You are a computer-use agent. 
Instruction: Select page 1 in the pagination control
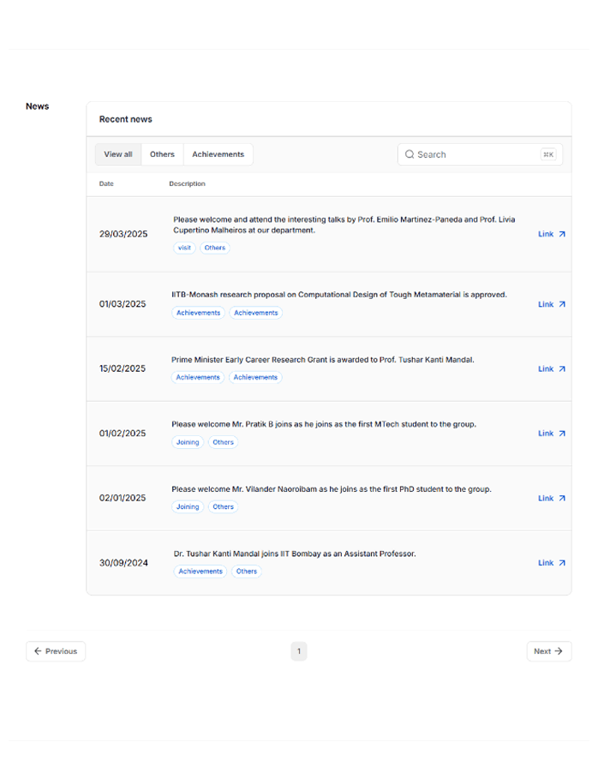(299, 651)
